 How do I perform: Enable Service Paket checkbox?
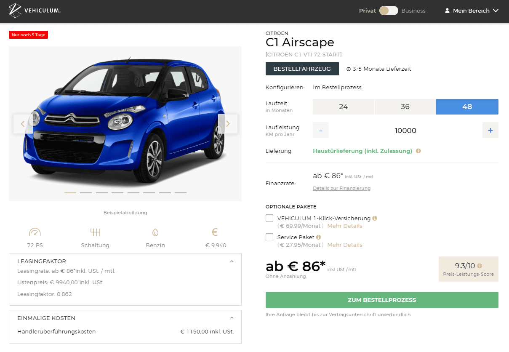click(x=269, y=237)
